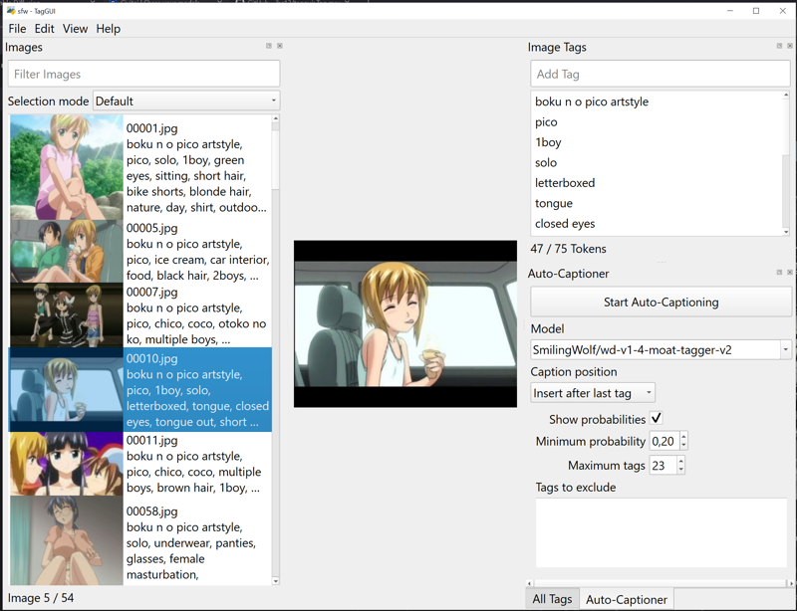797x611 pixels.
Task: Click the Minimum probability value field
Action: pyautogui.click(x=664, y=441)
